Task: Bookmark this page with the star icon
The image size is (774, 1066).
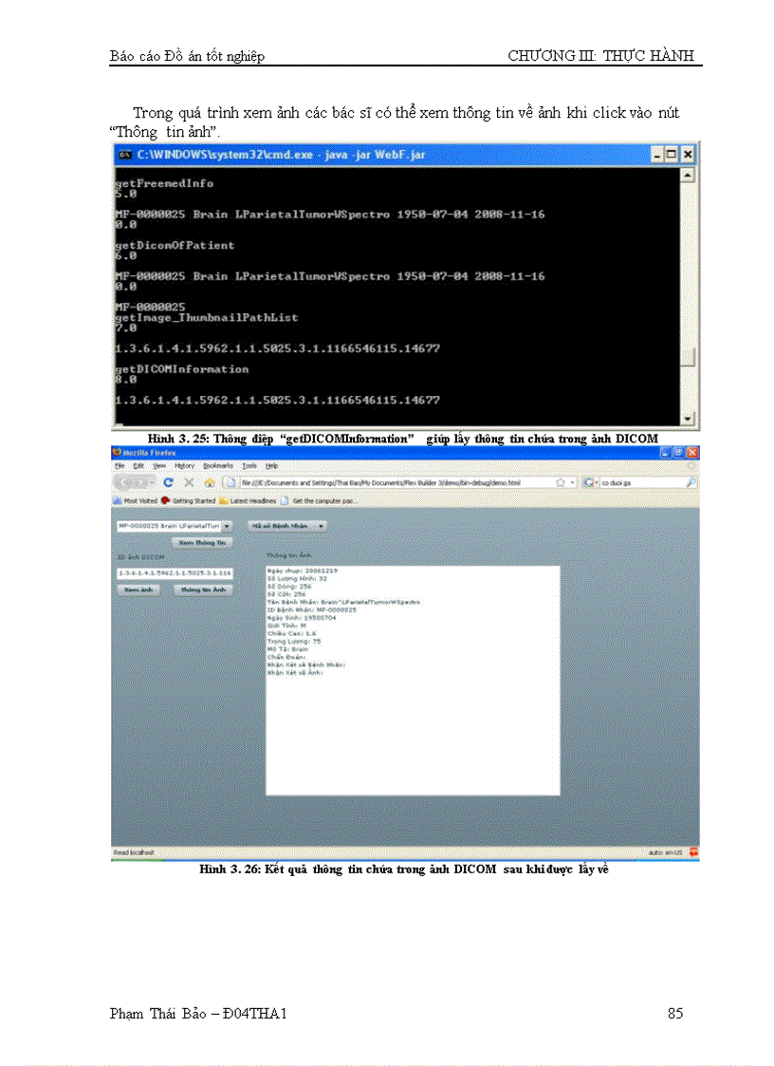Action: click(558, 481)
